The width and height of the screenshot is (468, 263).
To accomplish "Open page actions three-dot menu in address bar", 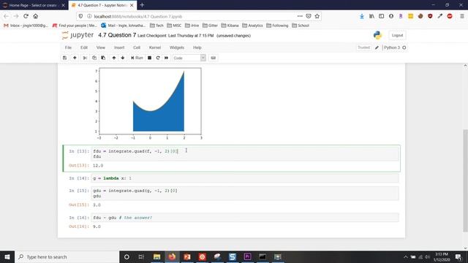I will tap(300, 16).
